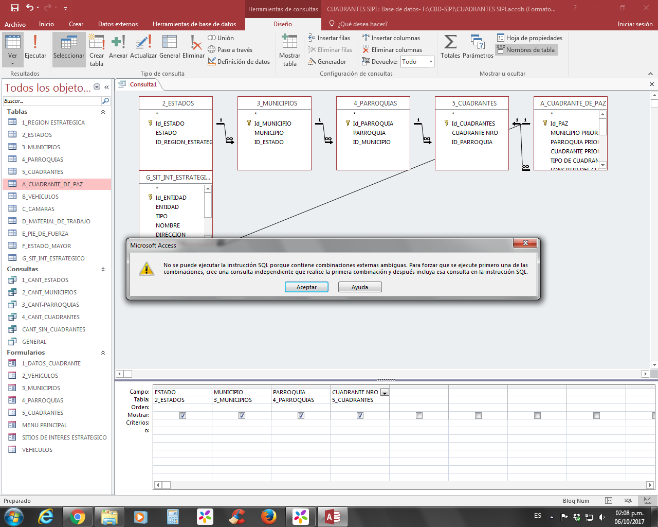Click the search magnifier in navigation pane
Viewport: 658px width, 527px height.
click(105, 101)
